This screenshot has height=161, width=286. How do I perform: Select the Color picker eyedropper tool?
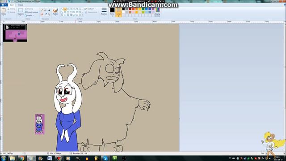46,14
